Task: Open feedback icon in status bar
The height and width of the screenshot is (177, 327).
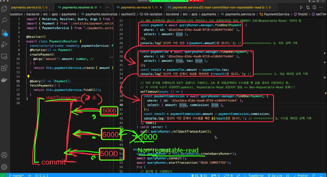Action: [x=314, y=175]
